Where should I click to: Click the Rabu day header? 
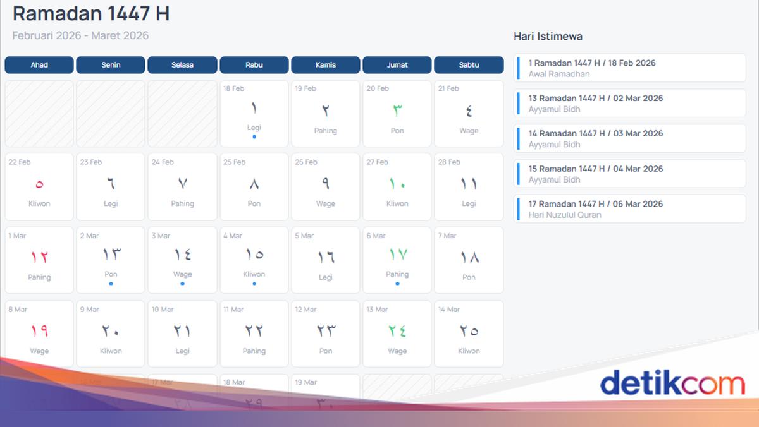point(254,65)
